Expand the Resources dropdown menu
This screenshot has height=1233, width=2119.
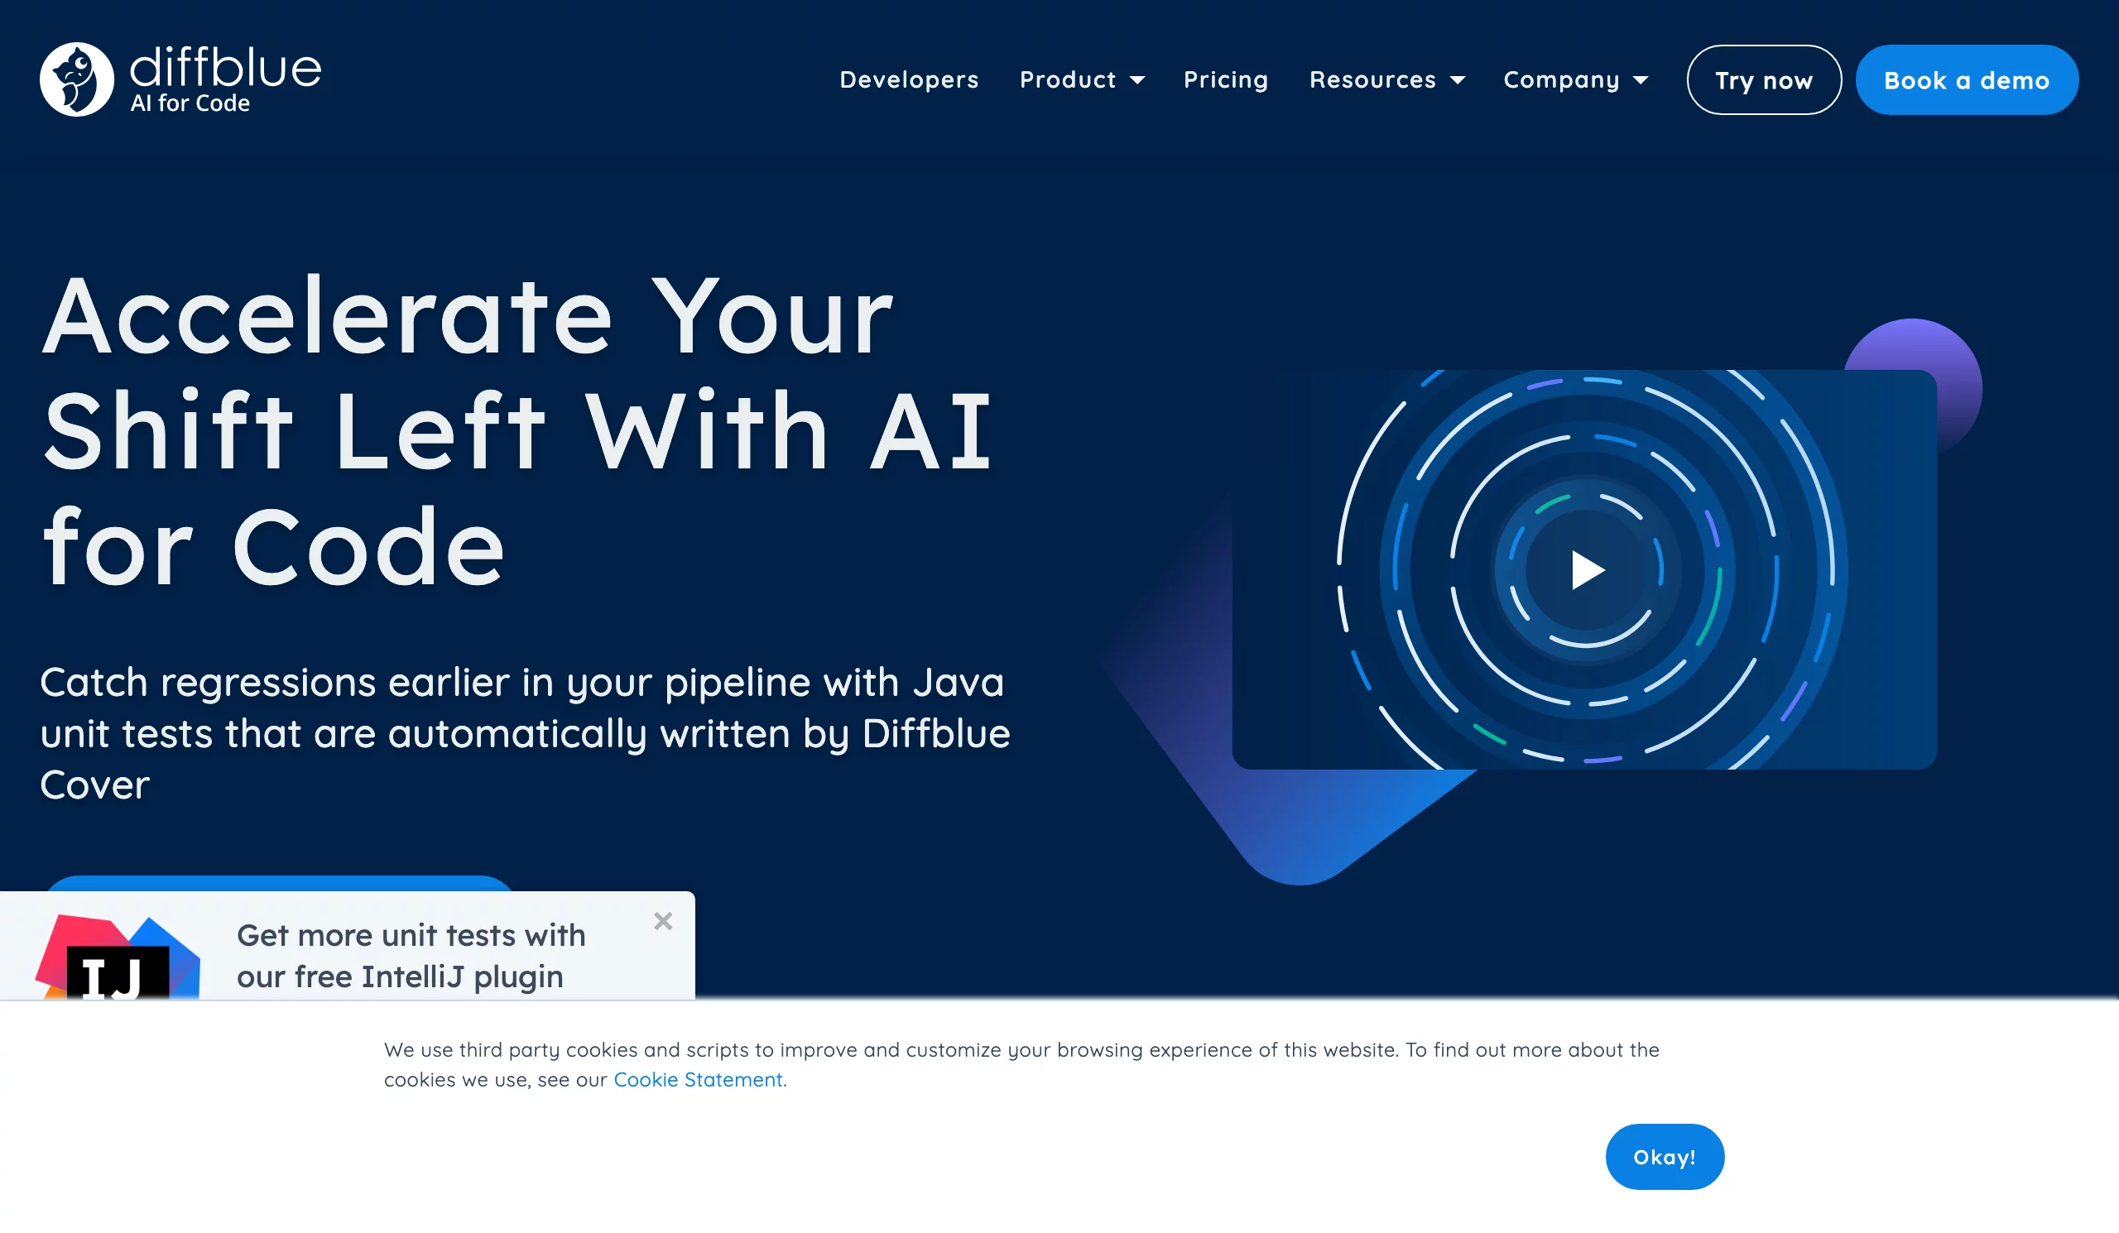click(x=1386, y=79)
